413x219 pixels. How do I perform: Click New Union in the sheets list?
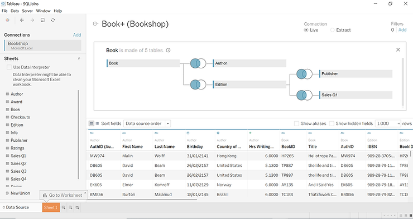18,193
